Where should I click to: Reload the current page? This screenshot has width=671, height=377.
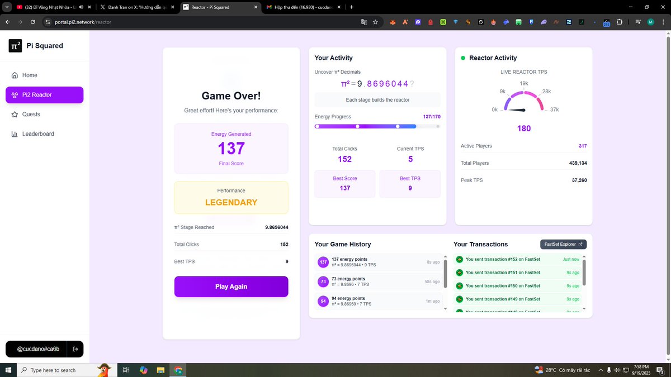33,22
